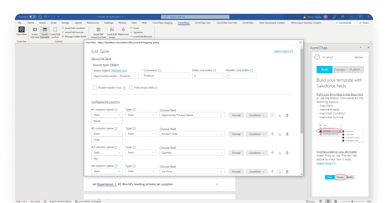
Task: Open the Mailings ribbon tab
Action: click(109, 23)
